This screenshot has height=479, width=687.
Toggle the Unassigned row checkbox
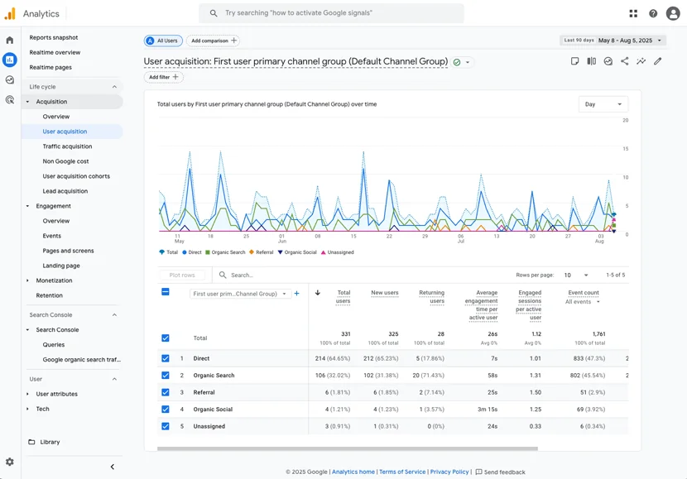pyautogui.click(x=166, y=426)
